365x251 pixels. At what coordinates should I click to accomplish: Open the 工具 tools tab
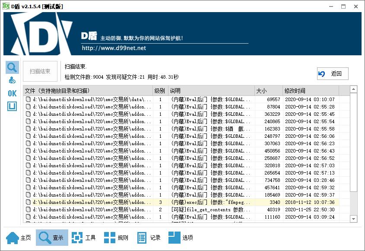pos(83,238)
